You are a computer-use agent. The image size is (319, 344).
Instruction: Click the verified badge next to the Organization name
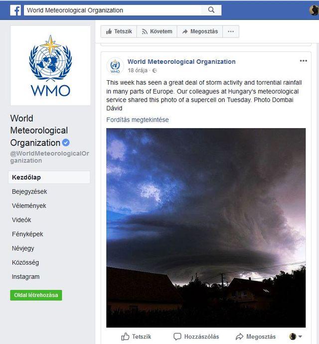66,143
